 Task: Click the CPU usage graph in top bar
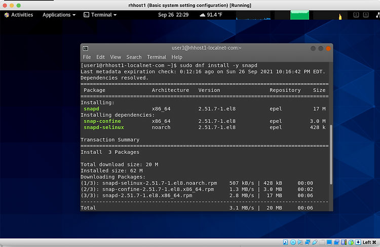coord(253,15)
